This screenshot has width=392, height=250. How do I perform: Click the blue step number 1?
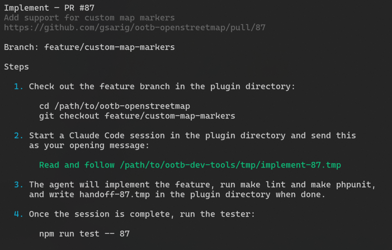pos(16,87)
